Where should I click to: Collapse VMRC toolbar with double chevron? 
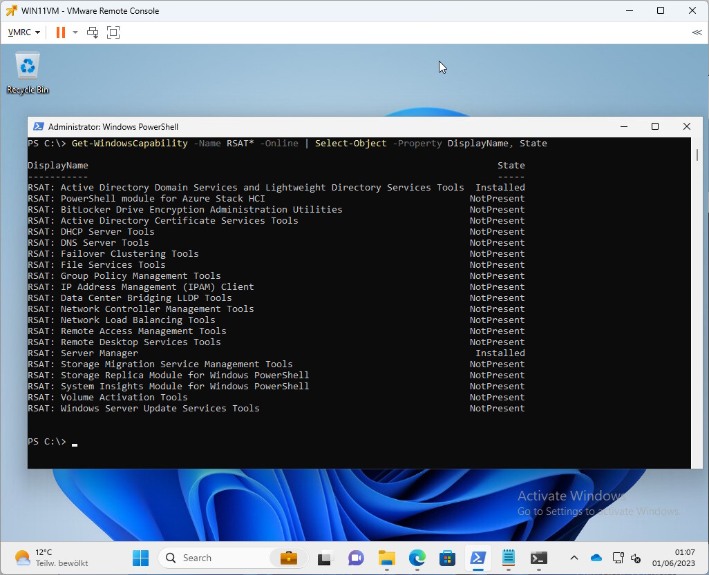click(x=697, y=32)
